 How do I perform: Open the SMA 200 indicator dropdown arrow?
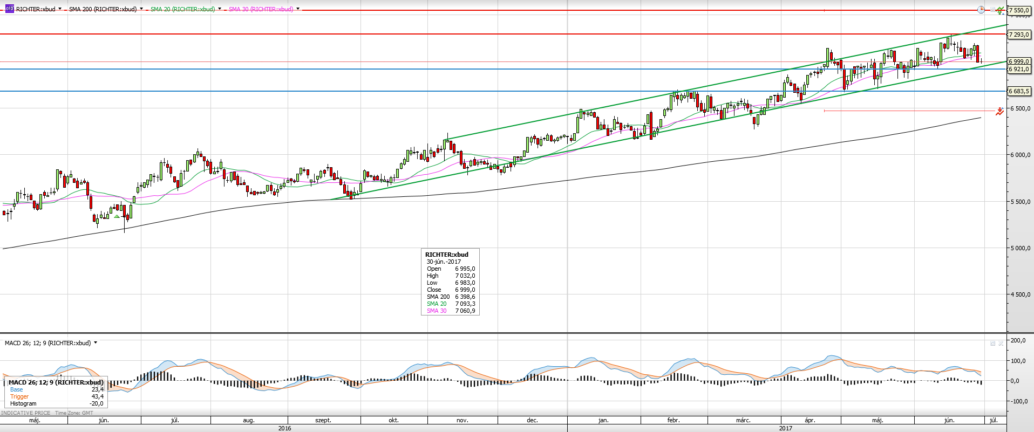pyautogui.click(x=141, y=9)
